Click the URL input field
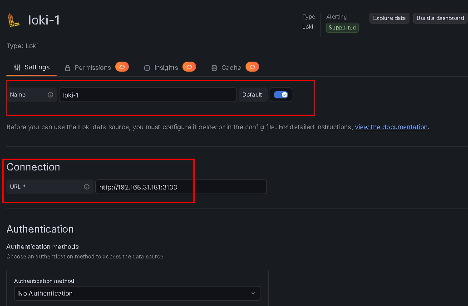The width and height of the screenshot is (468, 306). pos(181,187)
